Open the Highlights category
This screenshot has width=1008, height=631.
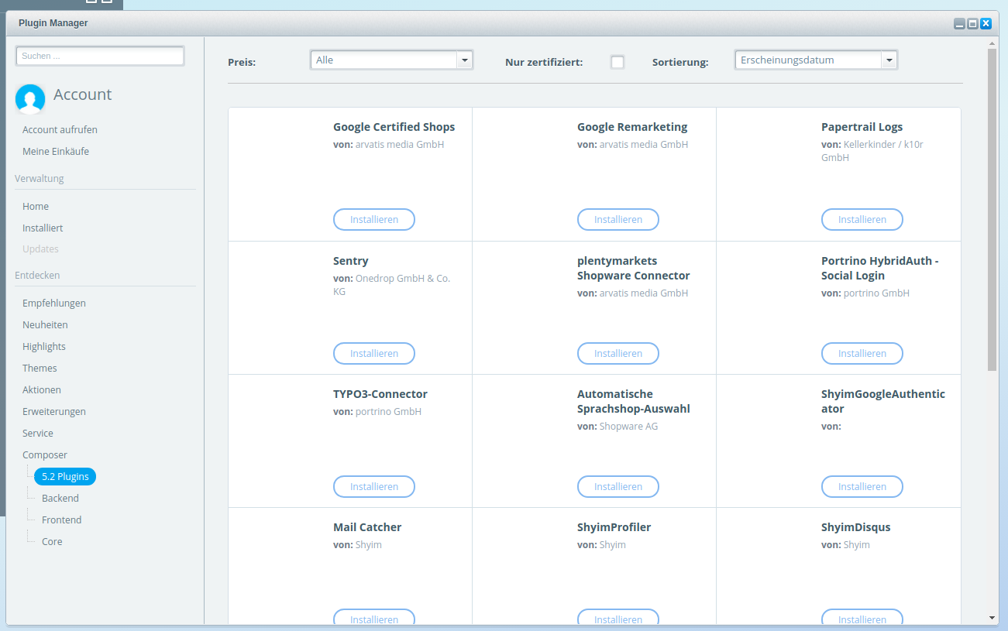click(x=44, y=346)
